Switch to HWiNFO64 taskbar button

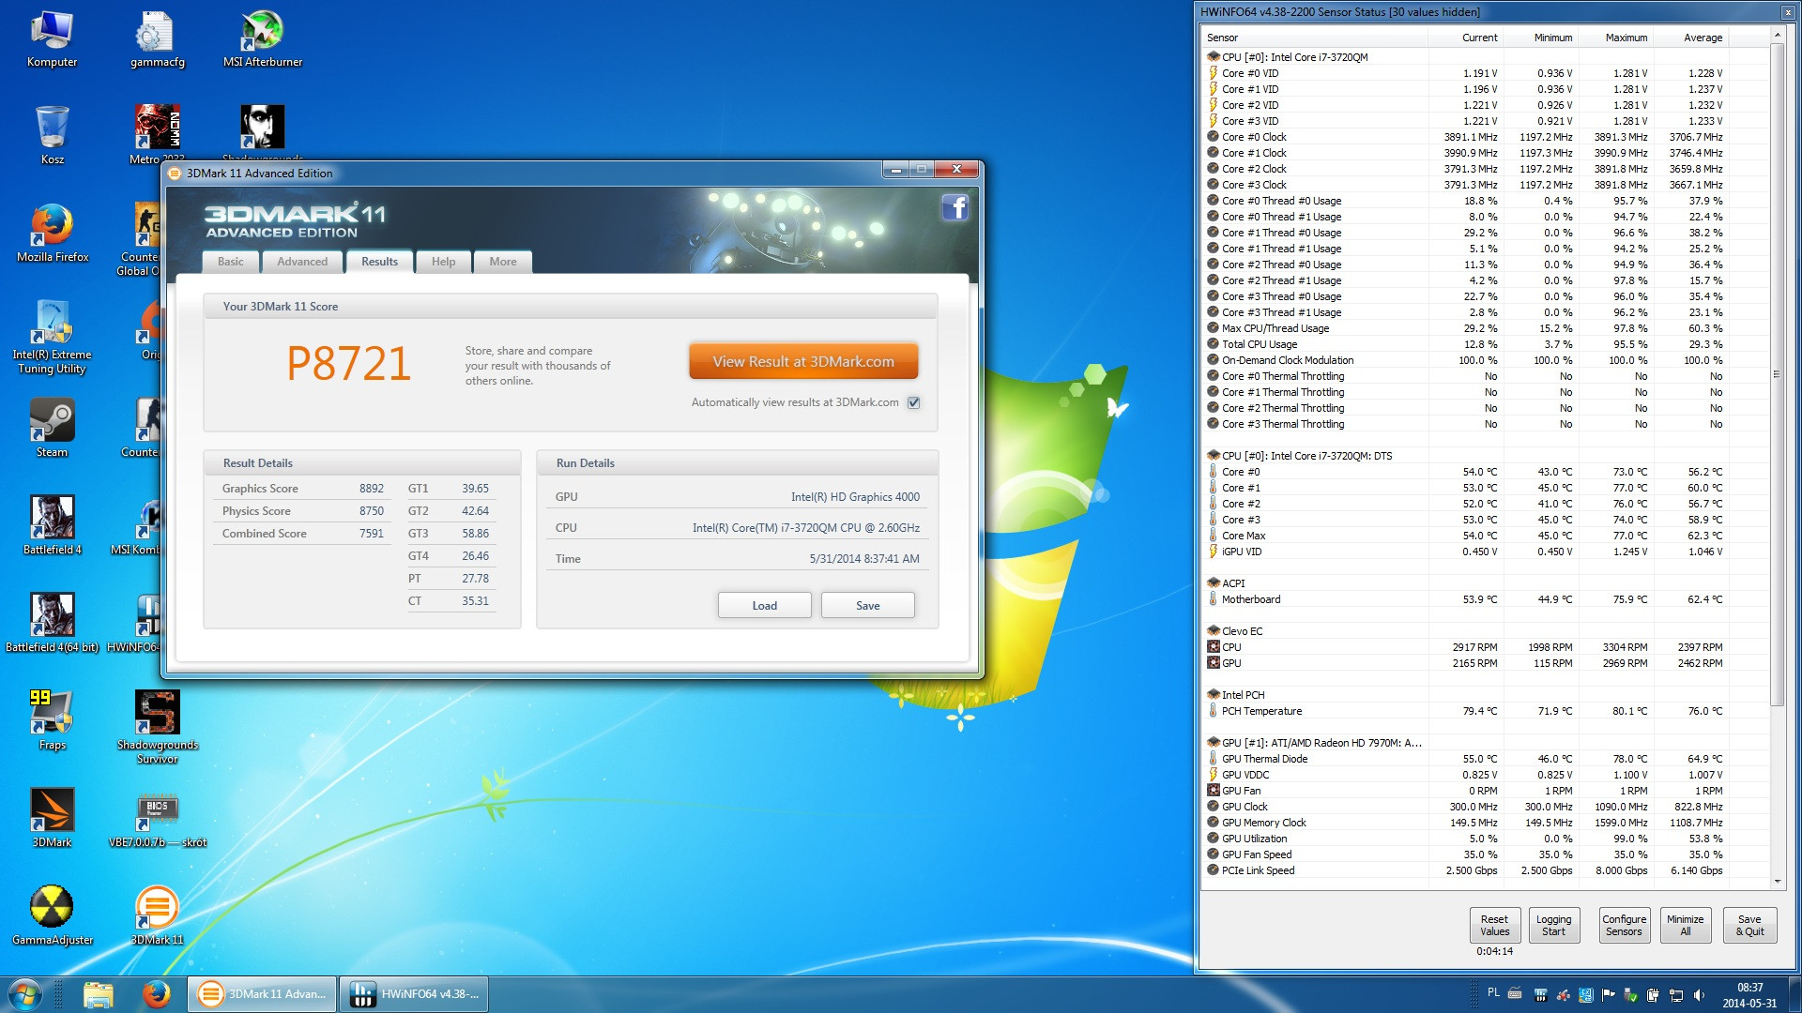click(x=414, y=994)
